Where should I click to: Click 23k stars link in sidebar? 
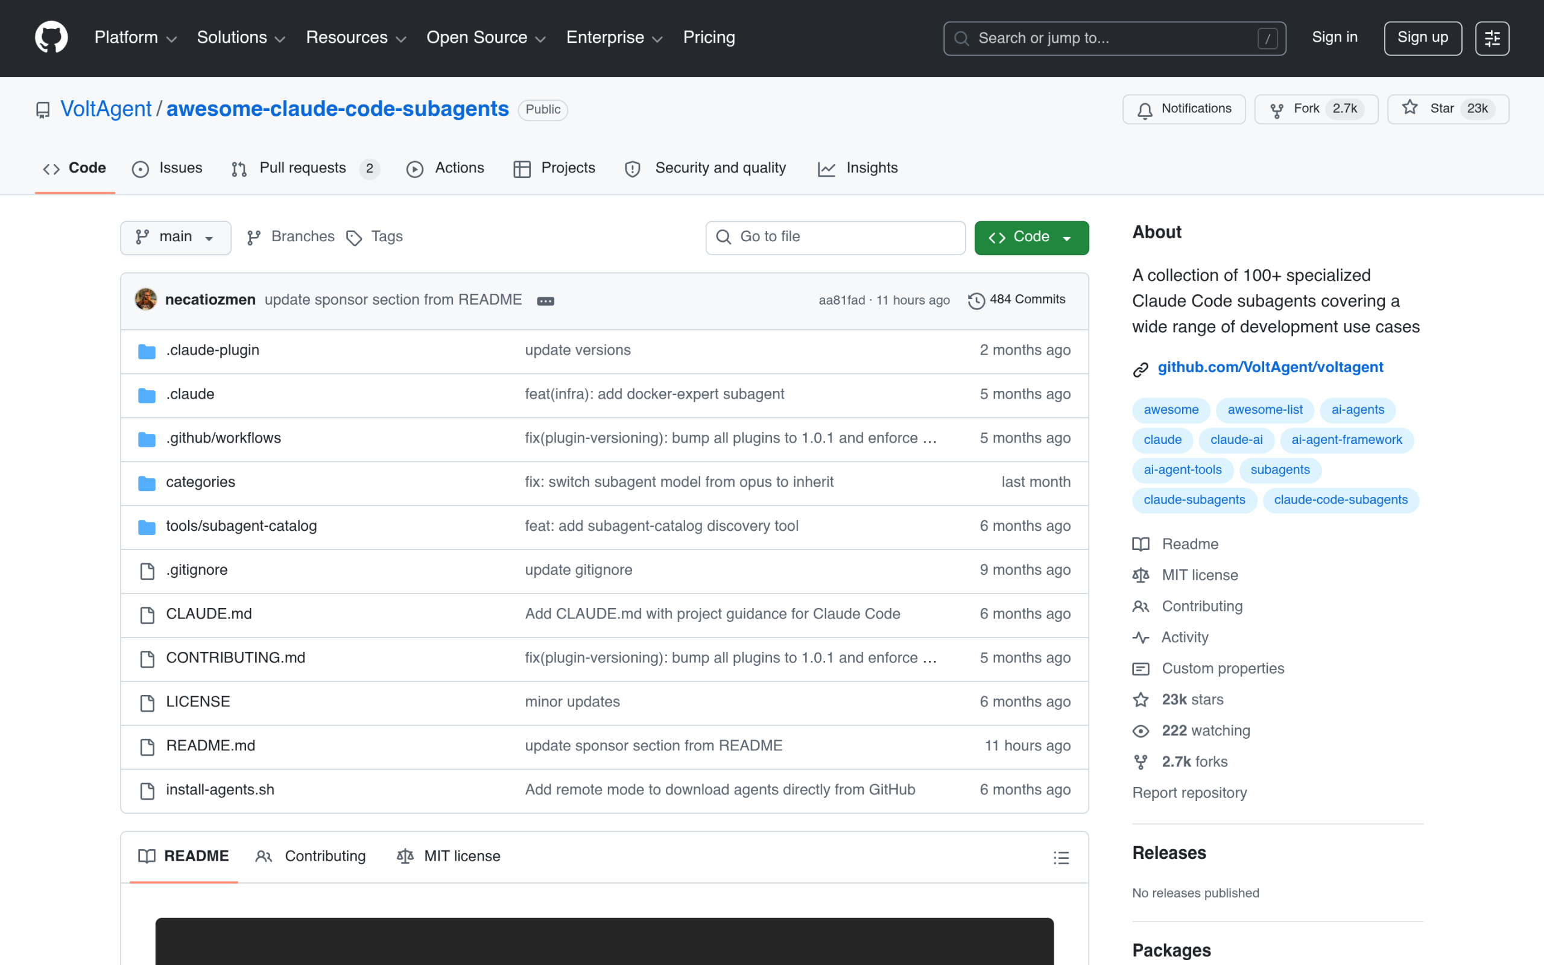click(1192, 700)
